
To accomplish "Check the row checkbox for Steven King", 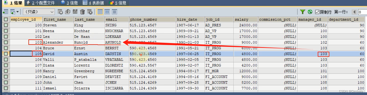I will pyautogui.click(x=6, y=25).
